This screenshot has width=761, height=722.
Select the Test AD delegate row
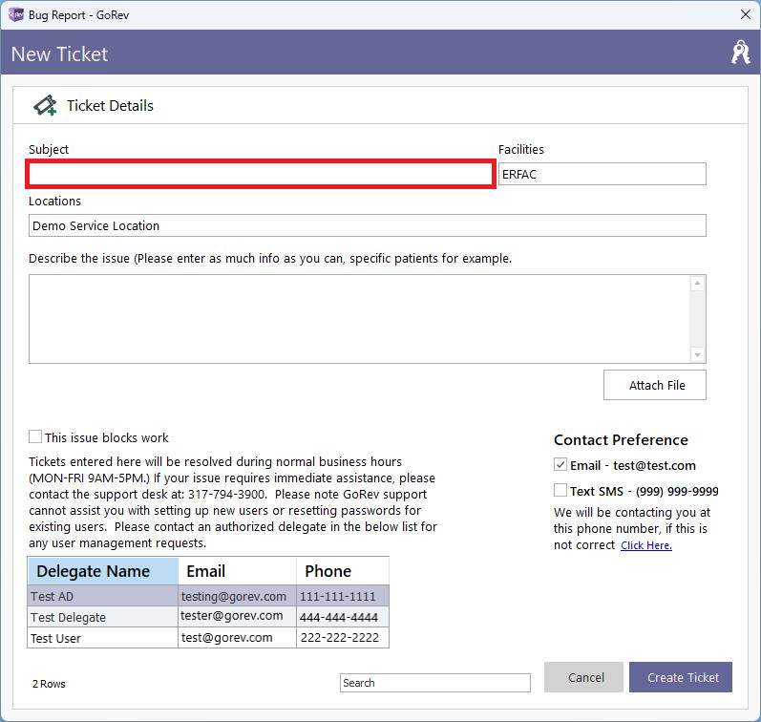click(208, 596)
